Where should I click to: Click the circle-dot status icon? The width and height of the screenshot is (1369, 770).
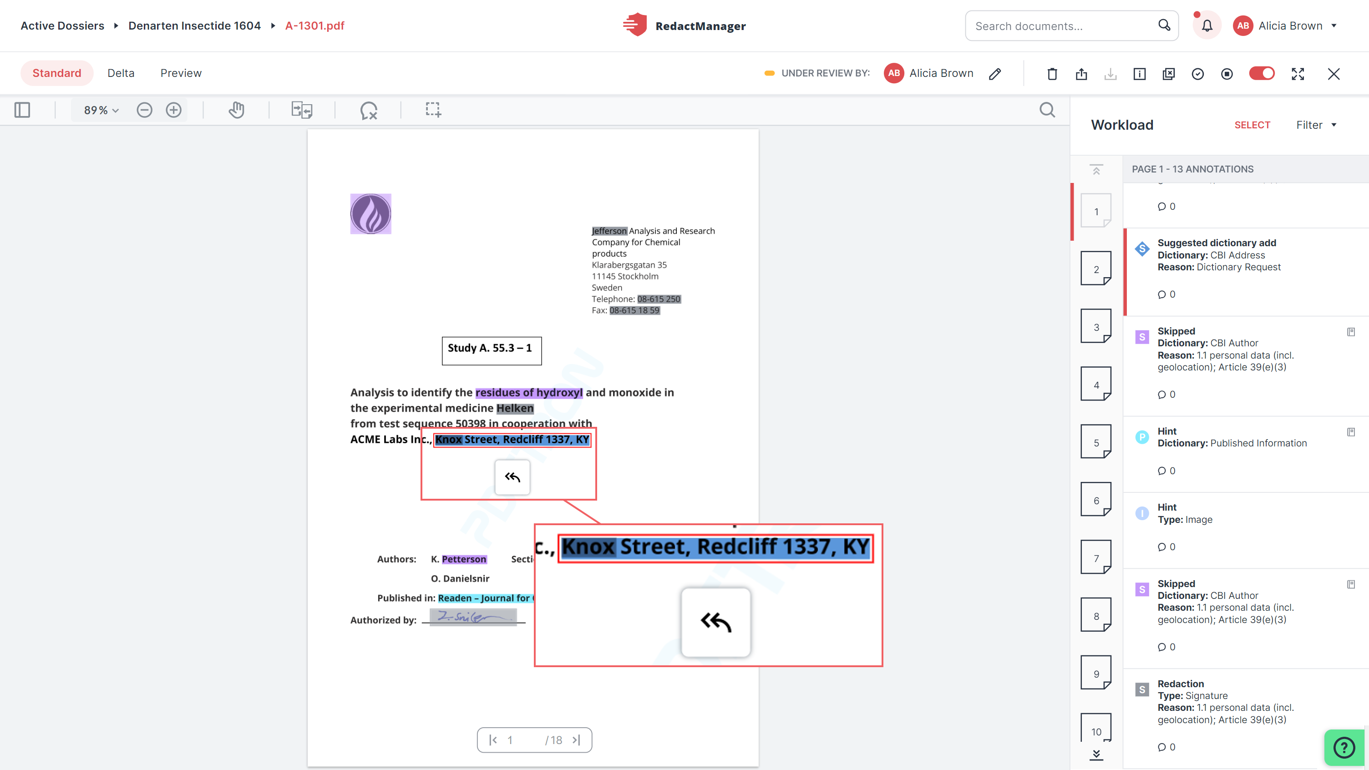(x=1227, y=74)
